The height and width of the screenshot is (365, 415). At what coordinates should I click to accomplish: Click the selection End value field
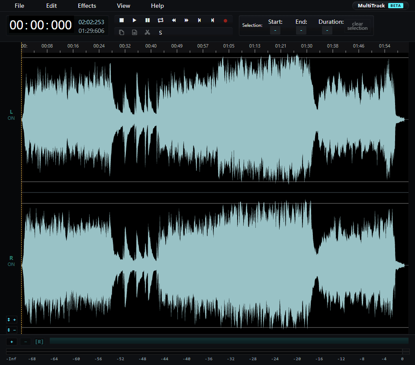(x=301, y=30)
